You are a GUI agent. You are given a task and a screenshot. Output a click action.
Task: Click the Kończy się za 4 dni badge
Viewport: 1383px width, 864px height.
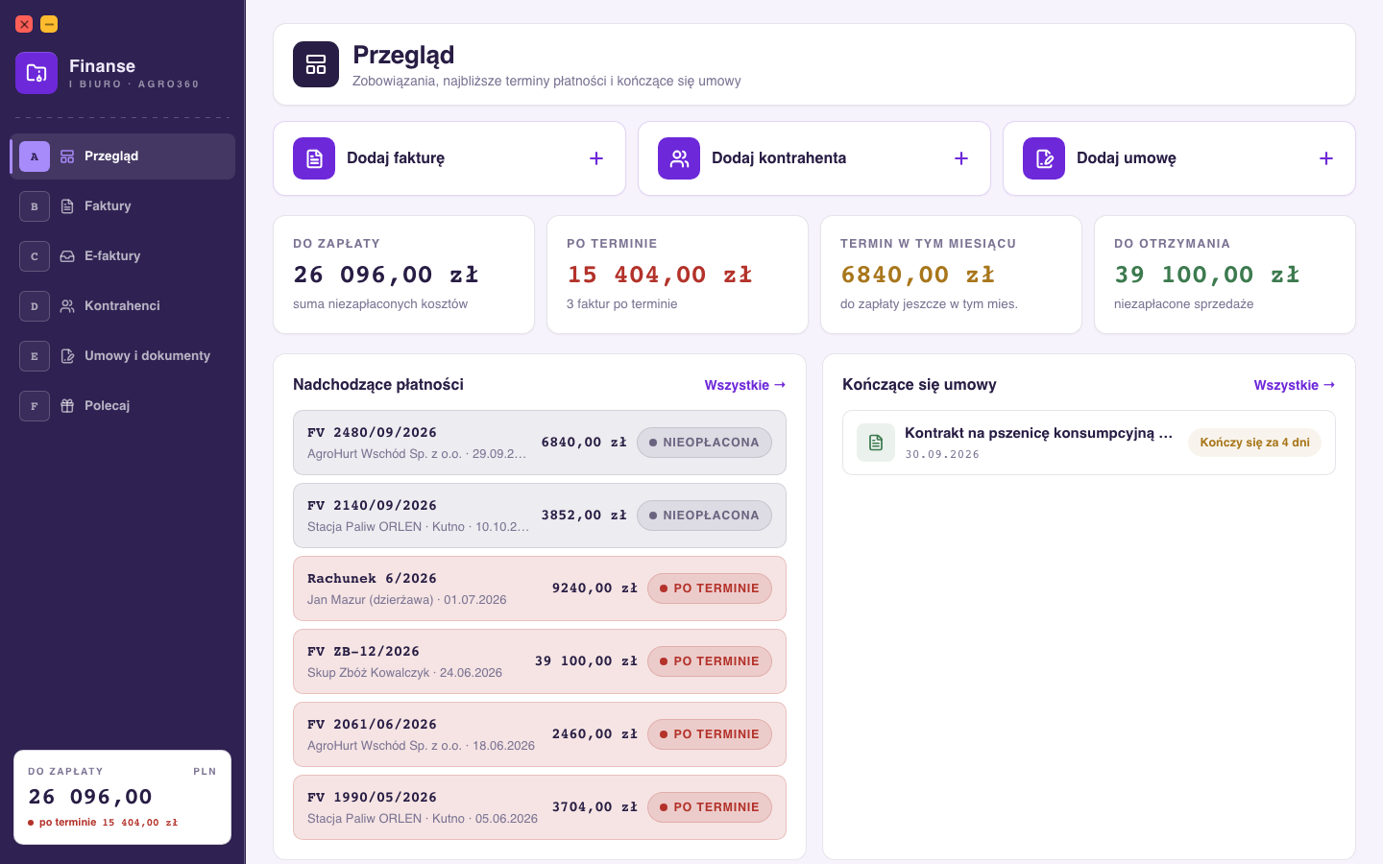1254,443
